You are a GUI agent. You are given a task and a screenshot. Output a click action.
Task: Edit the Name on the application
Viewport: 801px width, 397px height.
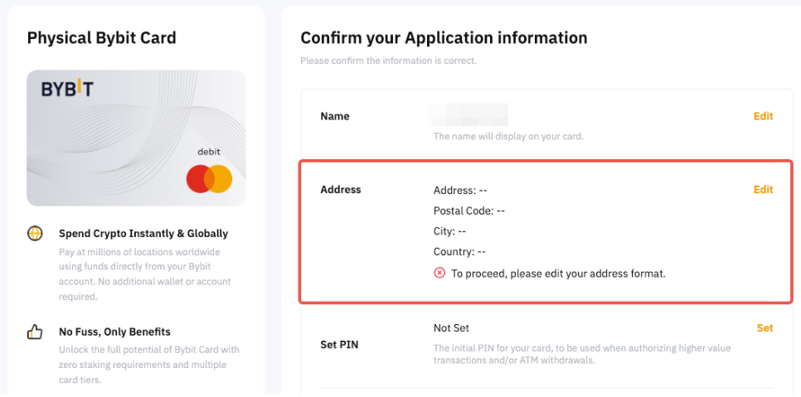763,116
